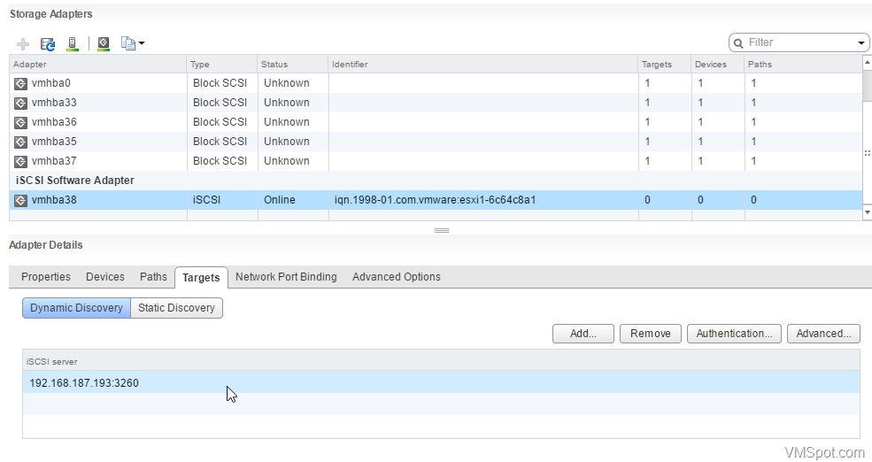
Task: Click the vmhba0 adapter icon
Action: click(x=20, y=83)
